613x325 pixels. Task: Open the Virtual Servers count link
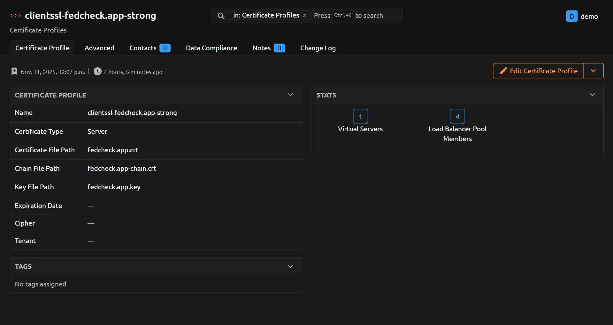[360, 117]
